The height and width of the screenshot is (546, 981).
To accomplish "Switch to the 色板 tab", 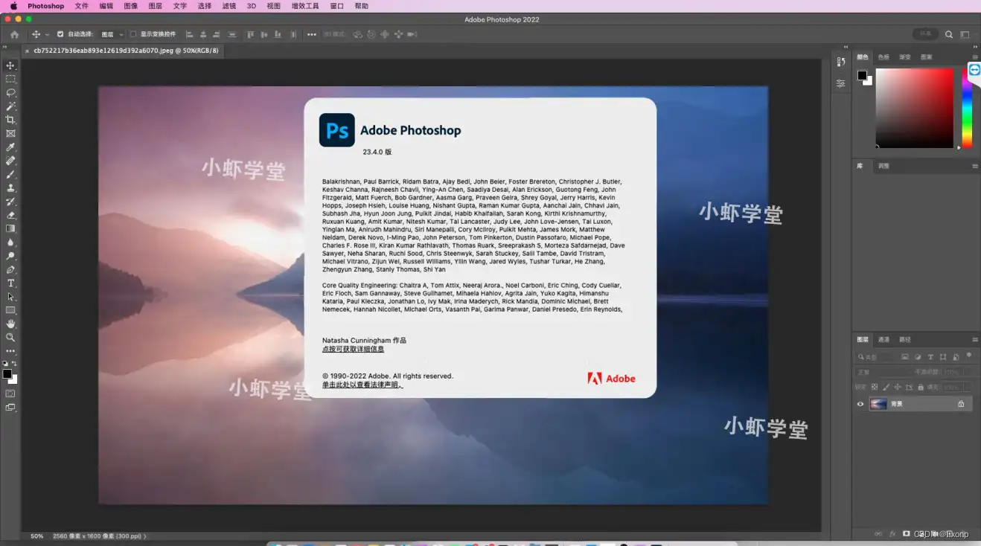I will pos(883,57).
